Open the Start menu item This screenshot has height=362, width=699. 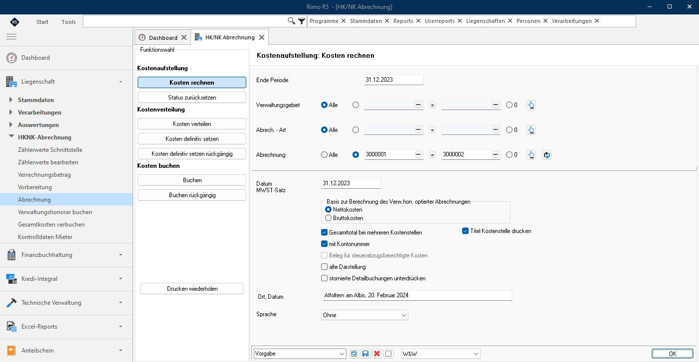[42, 22]
